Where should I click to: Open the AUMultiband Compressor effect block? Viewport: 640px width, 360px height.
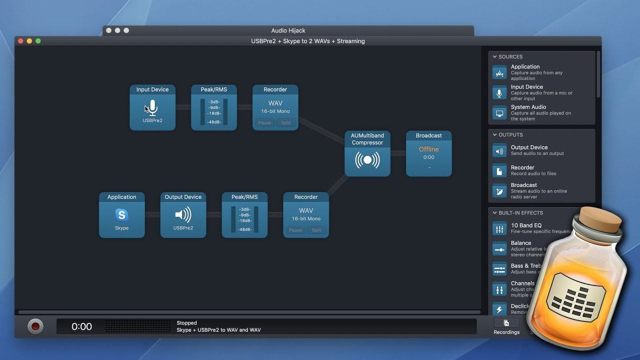click(367, 153)
